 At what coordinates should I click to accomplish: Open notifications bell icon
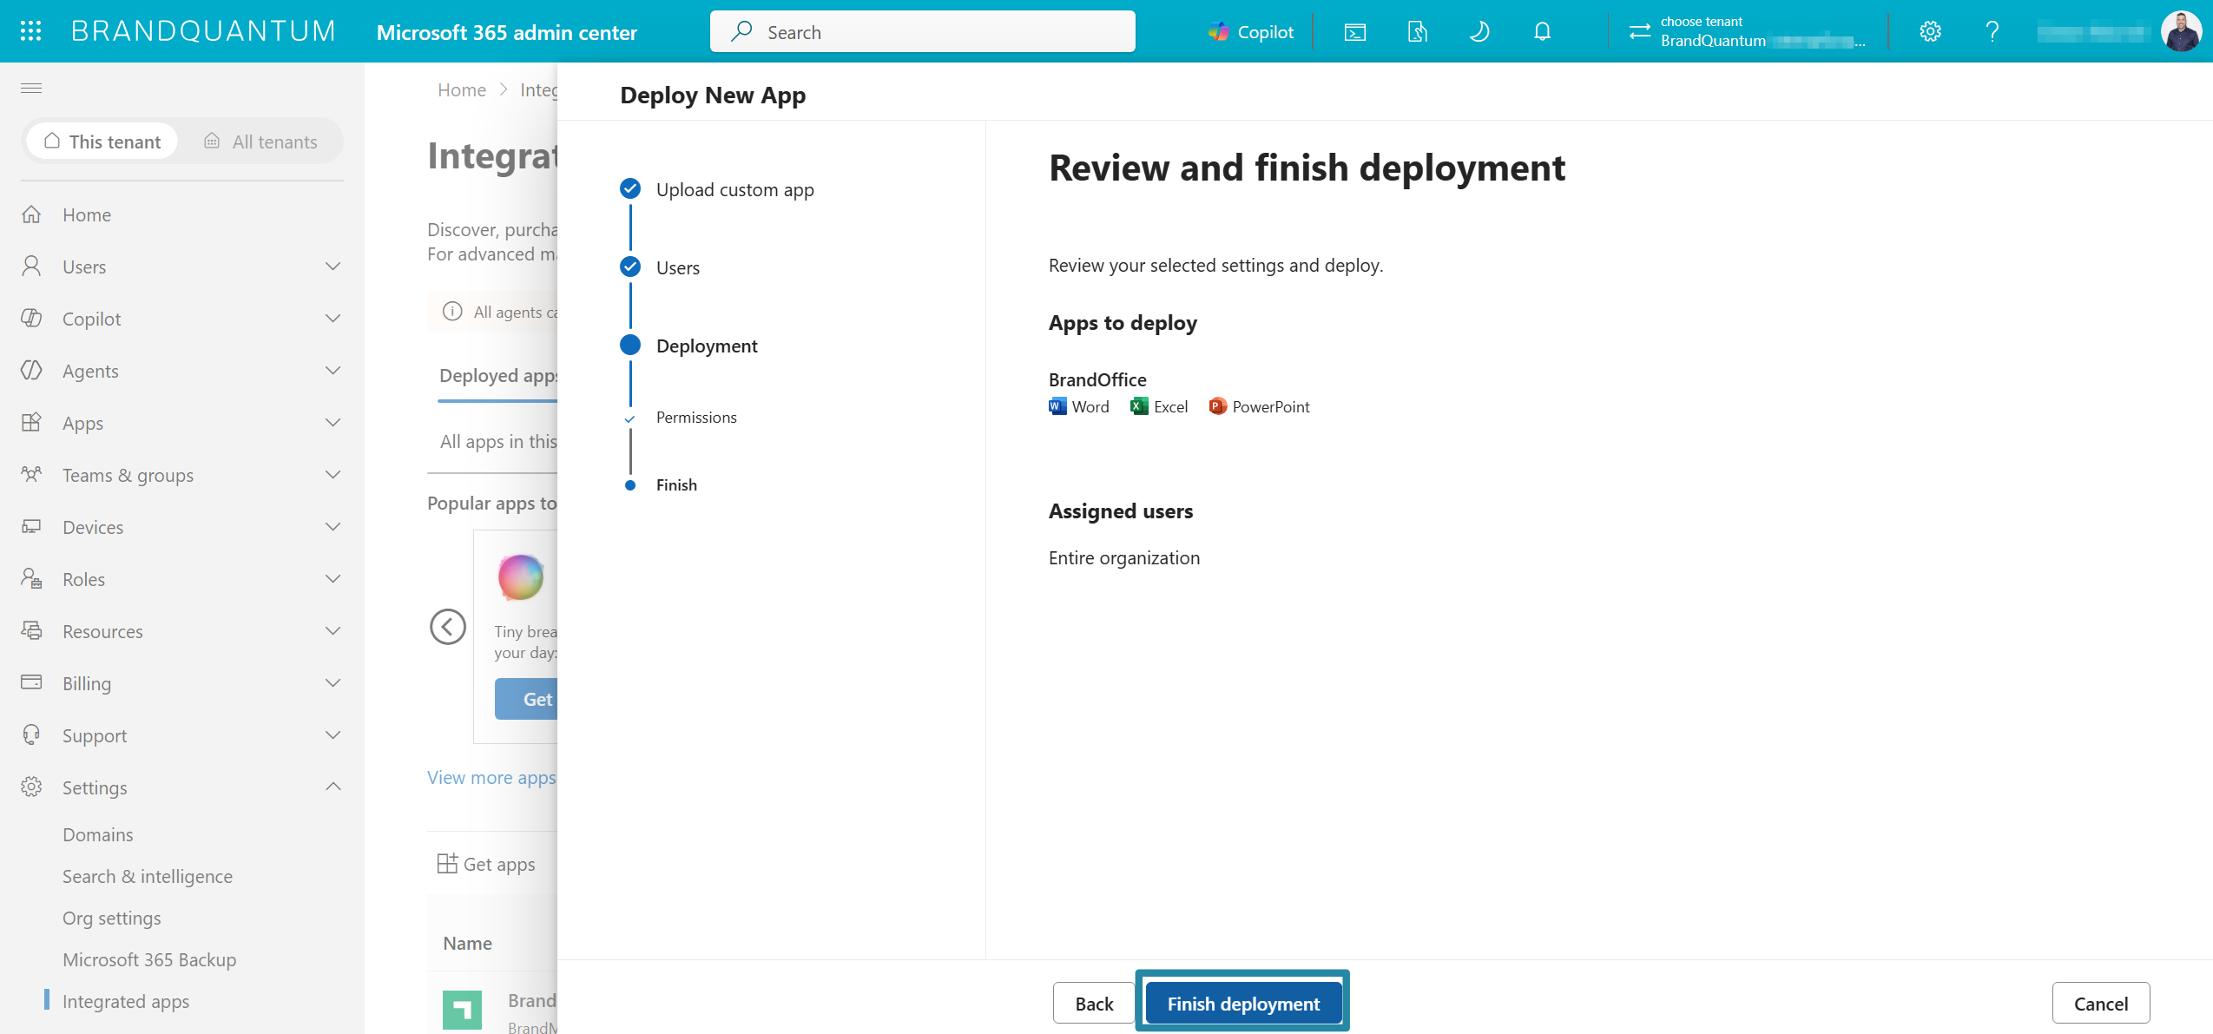[1542, 32]
